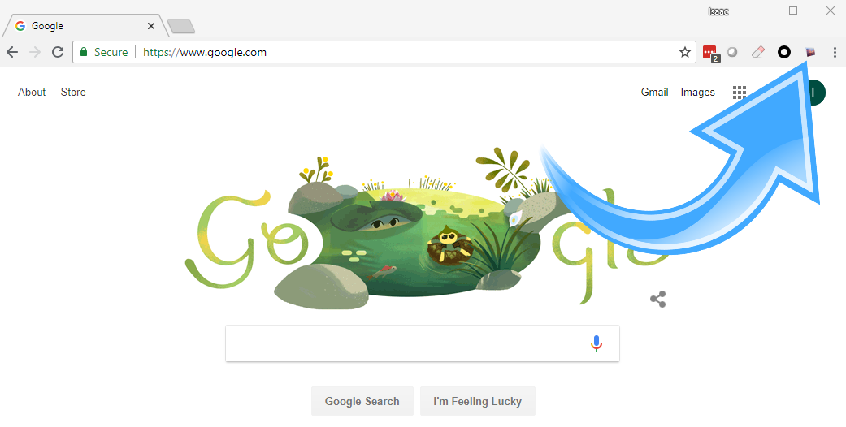Open Chrome's three-dot menu
The image size is (846, 427).
click(835, 52)
